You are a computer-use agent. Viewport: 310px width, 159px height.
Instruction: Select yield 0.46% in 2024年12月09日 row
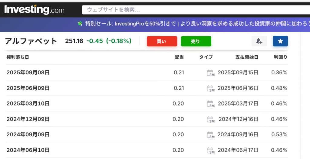pyautogui.click(x=279, y=119)
